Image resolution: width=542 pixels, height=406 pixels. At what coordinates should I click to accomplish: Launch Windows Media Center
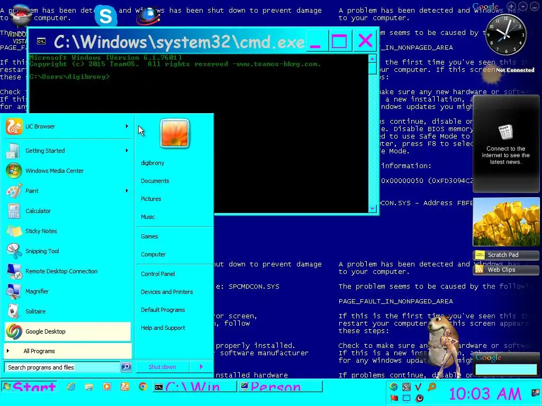(67, 171)
